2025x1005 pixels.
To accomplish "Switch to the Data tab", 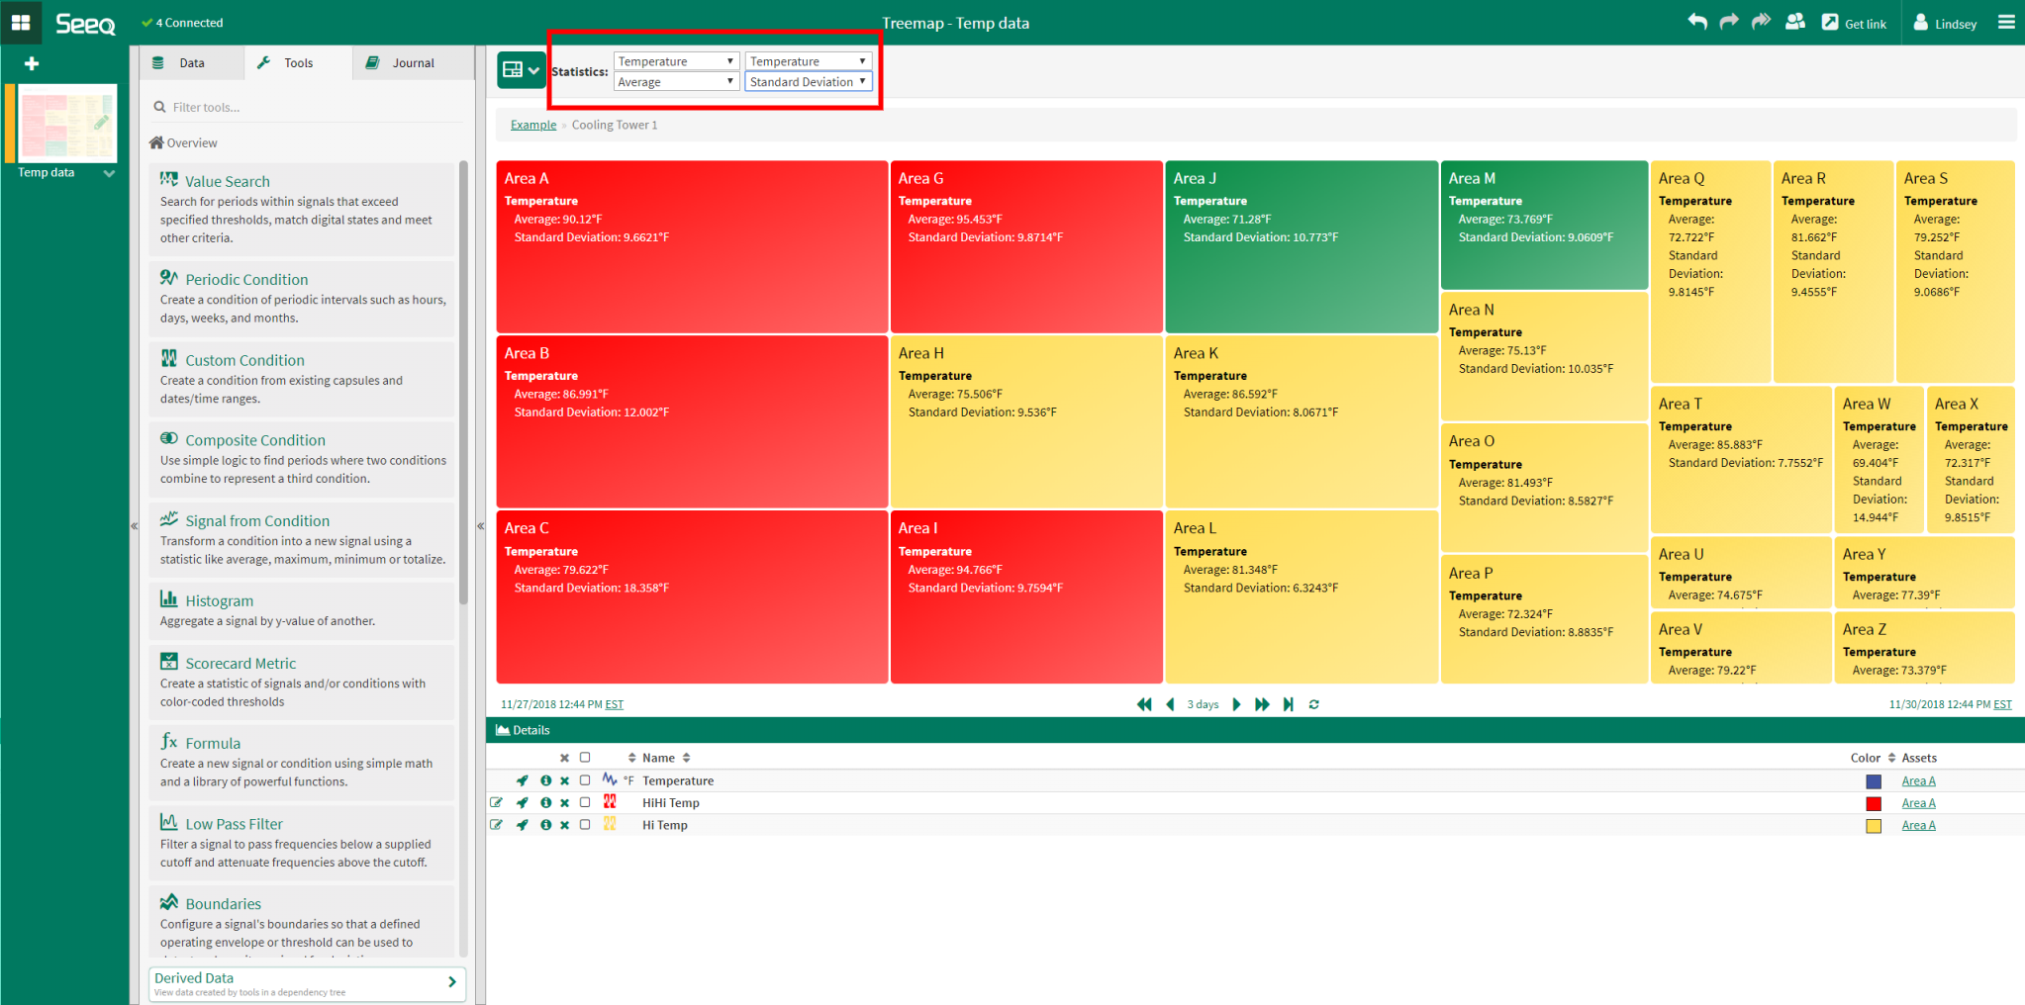I will (191, 62).
